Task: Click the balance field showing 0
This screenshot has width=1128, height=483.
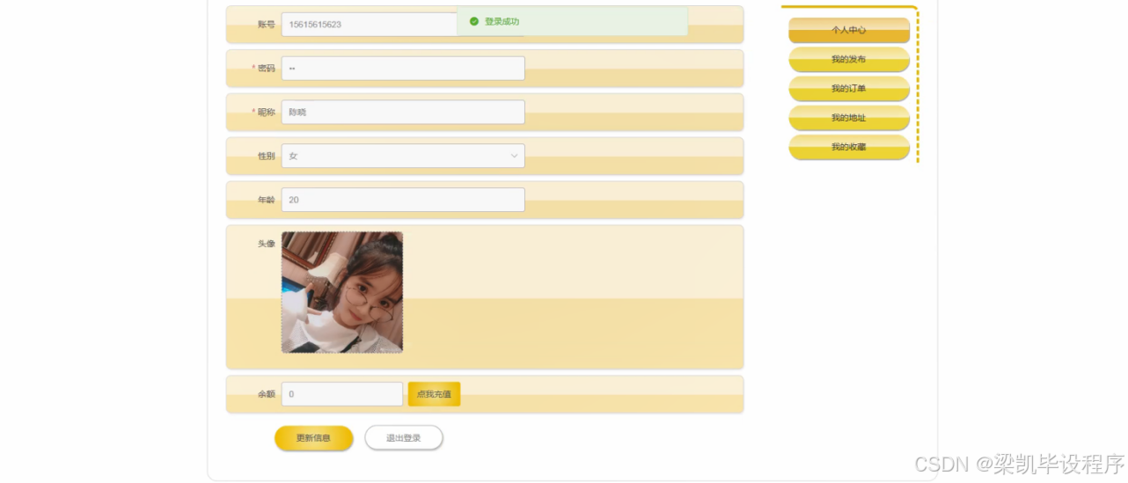Action: tap(342, 394)
